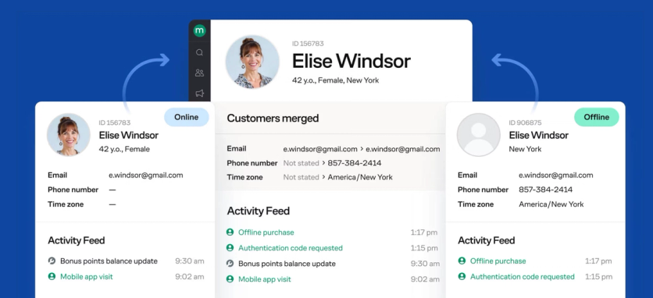Viewport: 653px width, 298px height.
Task: Click the Online status badge
Action: coord(186,117)
